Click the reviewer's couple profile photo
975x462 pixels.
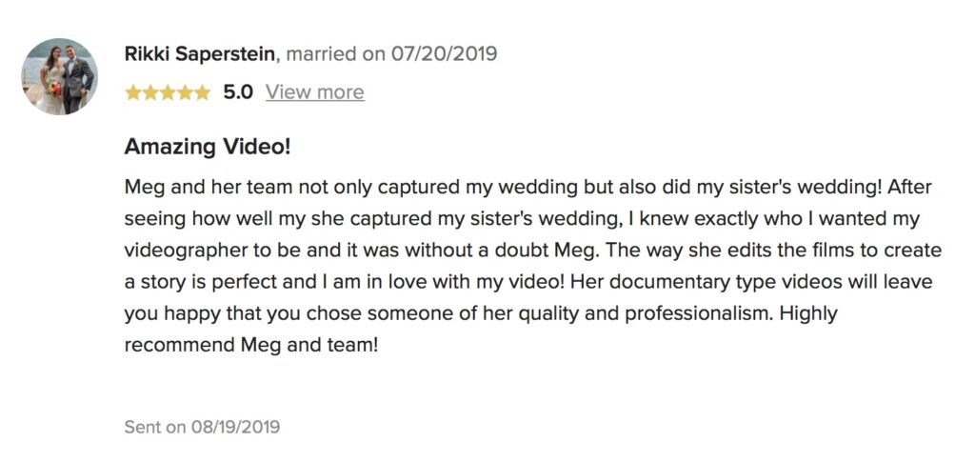60,77
